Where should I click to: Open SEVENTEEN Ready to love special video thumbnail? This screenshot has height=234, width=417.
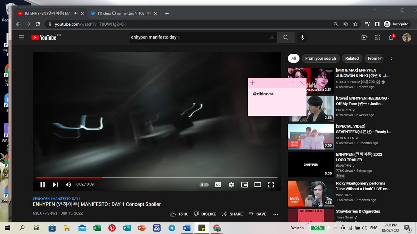click(x=311, y=137)
